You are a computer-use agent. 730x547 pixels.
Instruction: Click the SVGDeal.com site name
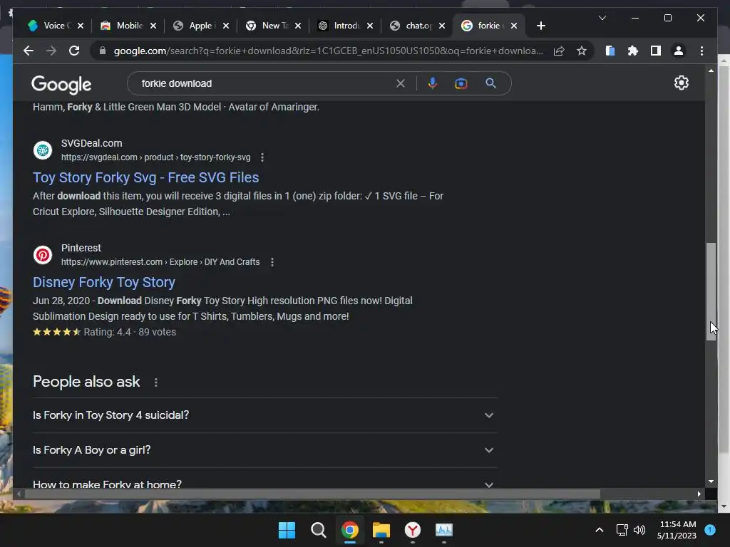(92, 143)
